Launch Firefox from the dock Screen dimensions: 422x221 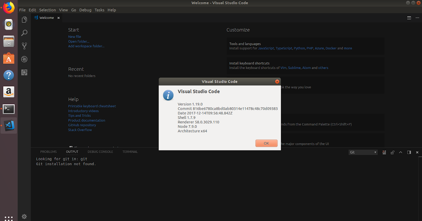[x=9, y=7]
